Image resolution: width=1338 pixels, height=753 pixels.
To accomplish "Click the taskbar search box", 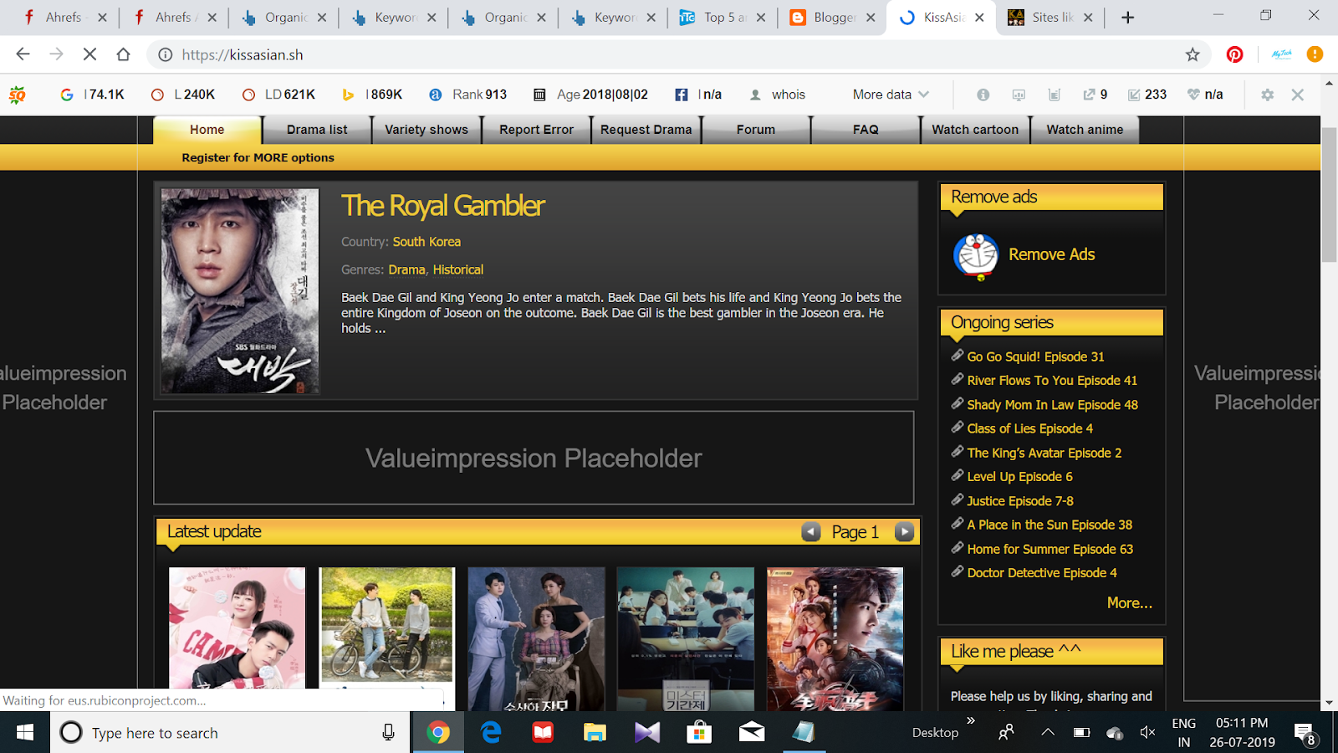I will coord(230,733).
